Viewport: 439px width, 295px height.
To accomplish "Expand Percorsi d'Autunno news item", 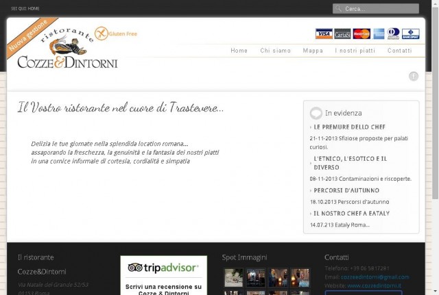I will 346,190.
